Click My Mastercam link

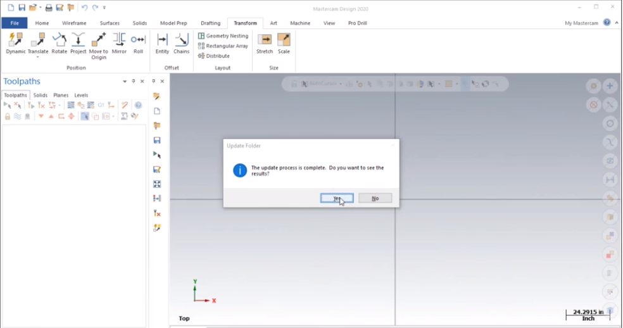581,23
